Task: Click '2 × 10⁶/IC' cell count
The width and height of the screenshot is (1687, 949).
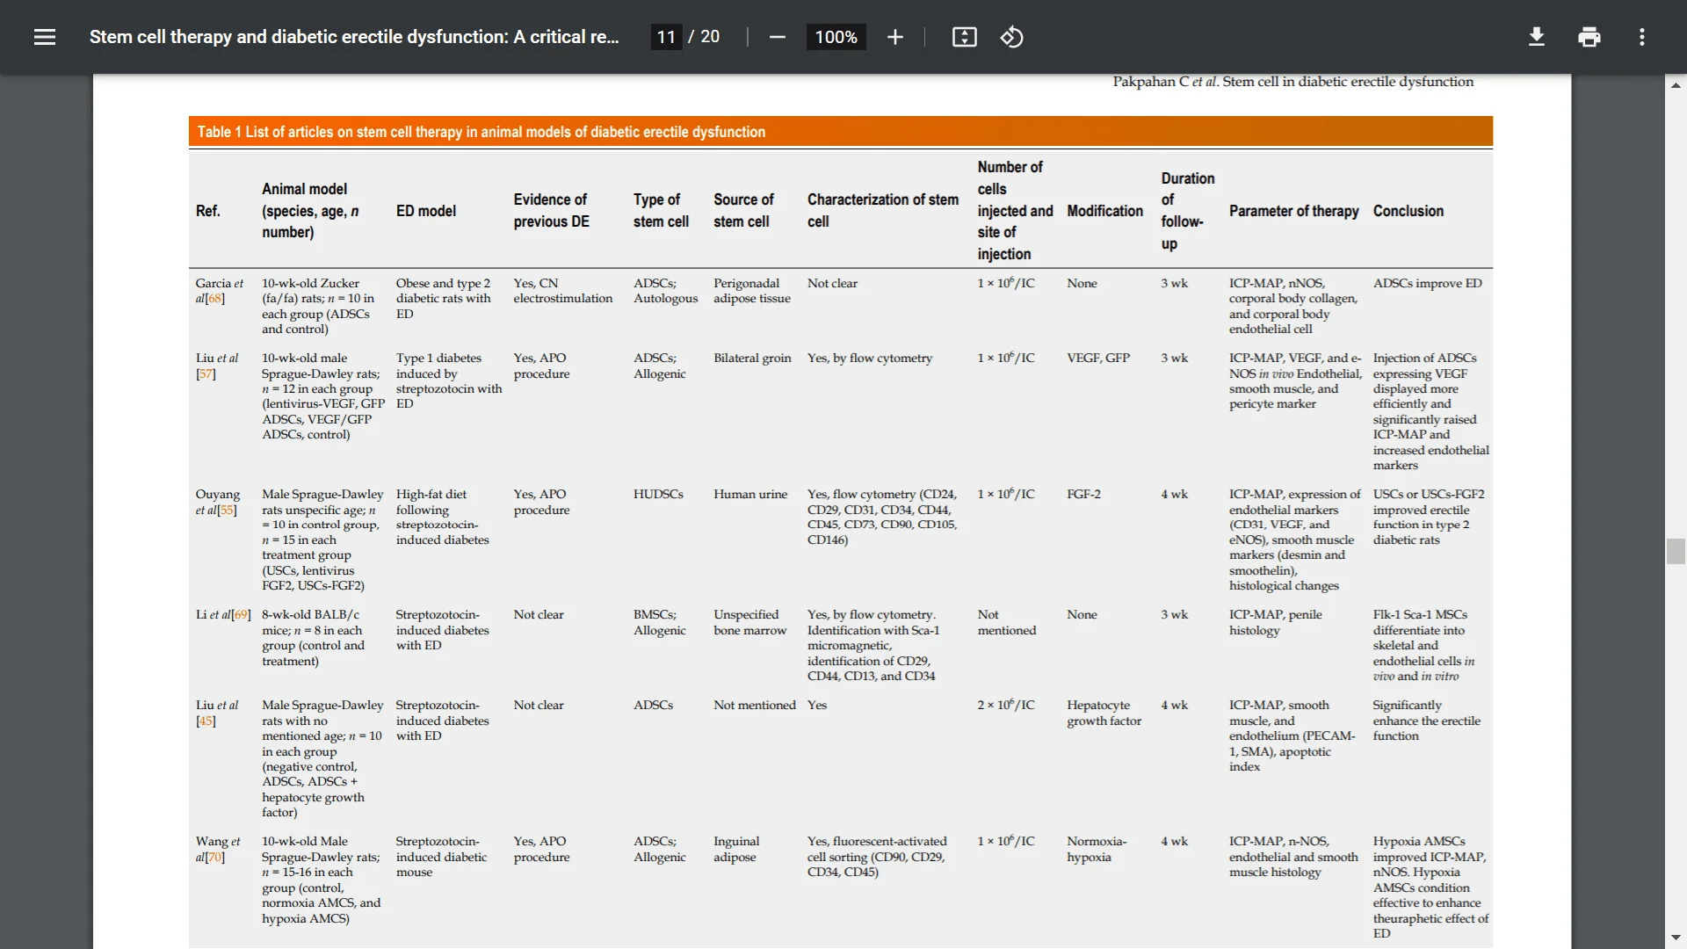Action: (1006, 706)
